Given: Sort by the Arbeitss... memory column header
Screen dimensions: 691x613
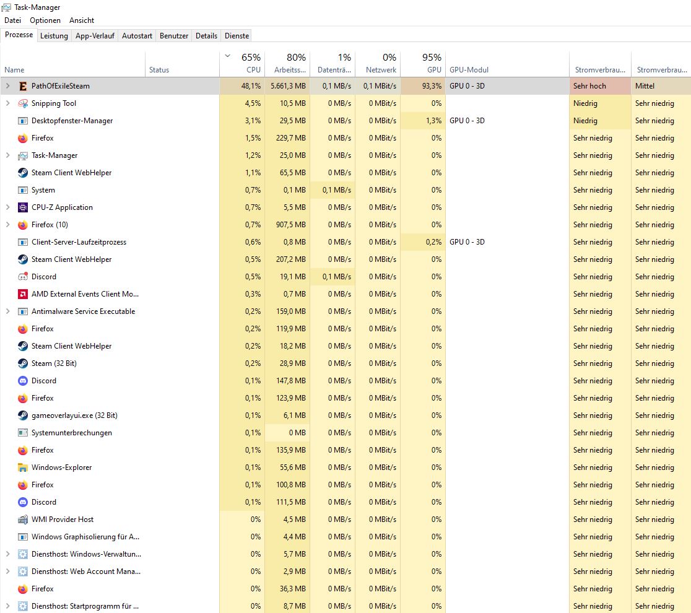Looking at the screenshot, I should click(x=287, y=63).
